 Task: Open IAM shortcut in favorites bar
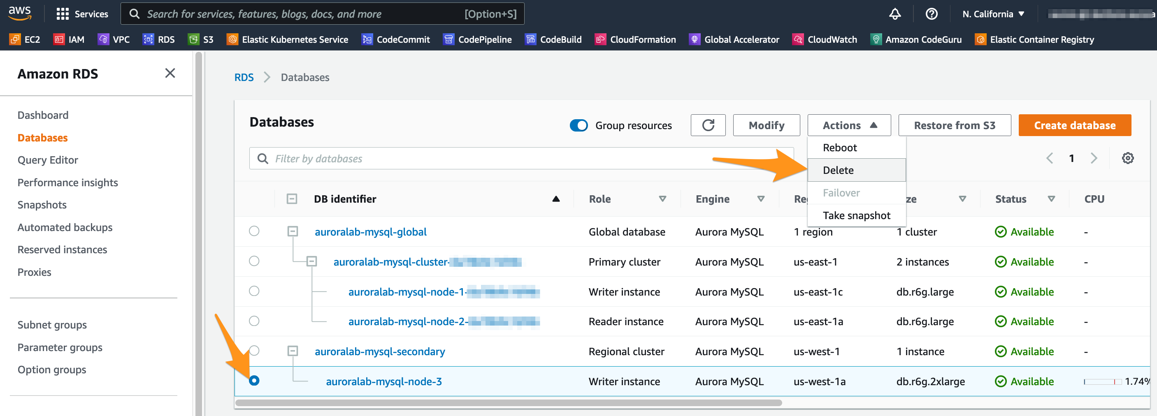[x=69, y=39]
